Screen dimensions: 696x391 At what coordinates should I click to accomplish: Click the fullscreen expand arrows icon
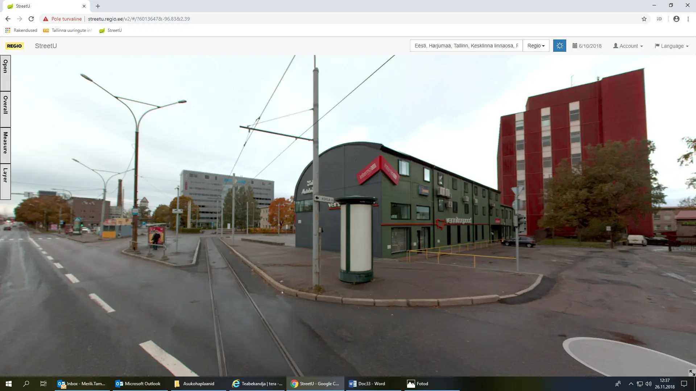pyautogui.click(x=692, y=373)
